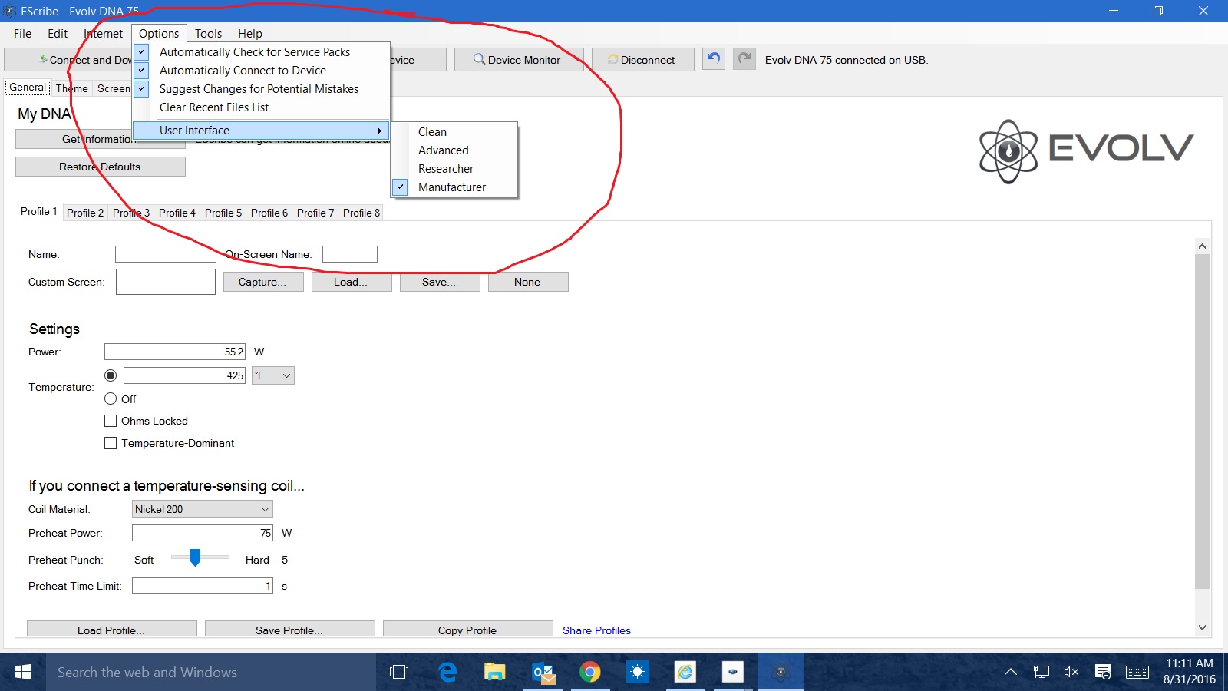Select Advanced user interface mode
This screenshot has width=1228, height=691.
pyautogui.click(x=443, y=150)
